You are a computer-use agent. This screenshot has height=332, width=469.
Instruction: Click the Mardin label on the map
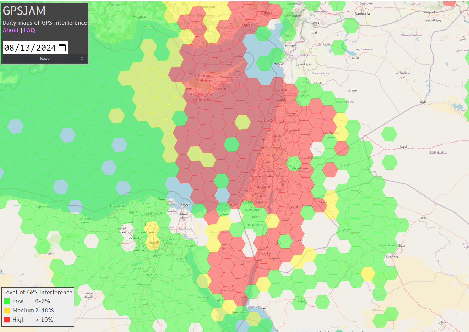pyautogui.click(x=417, y=4)
